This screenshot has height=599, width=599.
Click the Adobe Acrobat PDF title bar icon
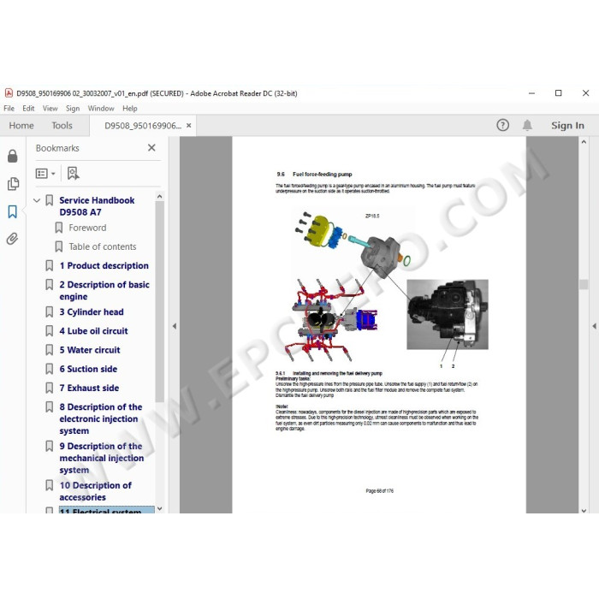pyautogui.click(x=9, y=93)
